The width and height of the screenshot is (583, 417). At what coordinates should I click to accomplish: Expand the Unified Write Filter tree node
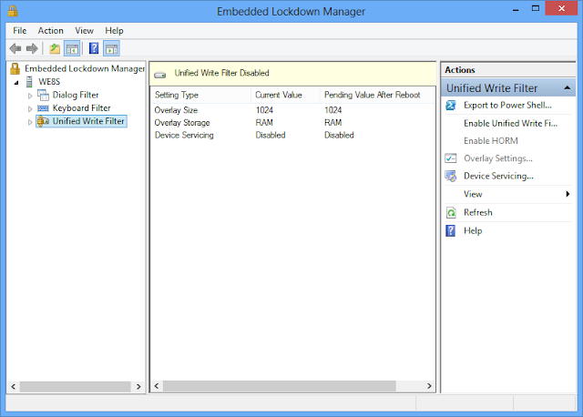[30, 122]
